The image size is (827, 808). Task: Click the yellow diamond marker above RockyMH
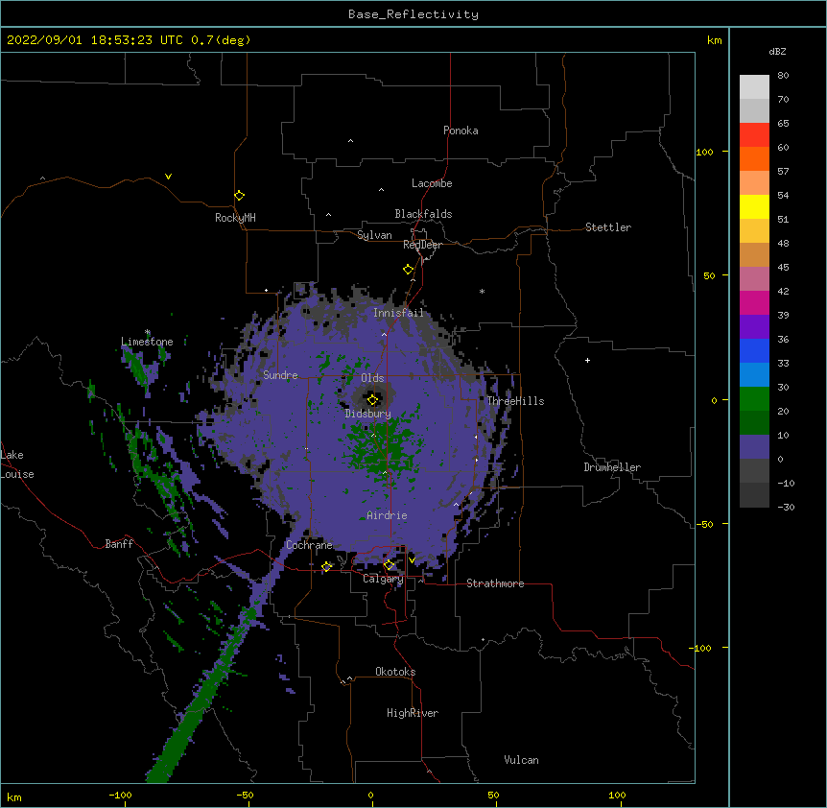(x=239, y=196)
